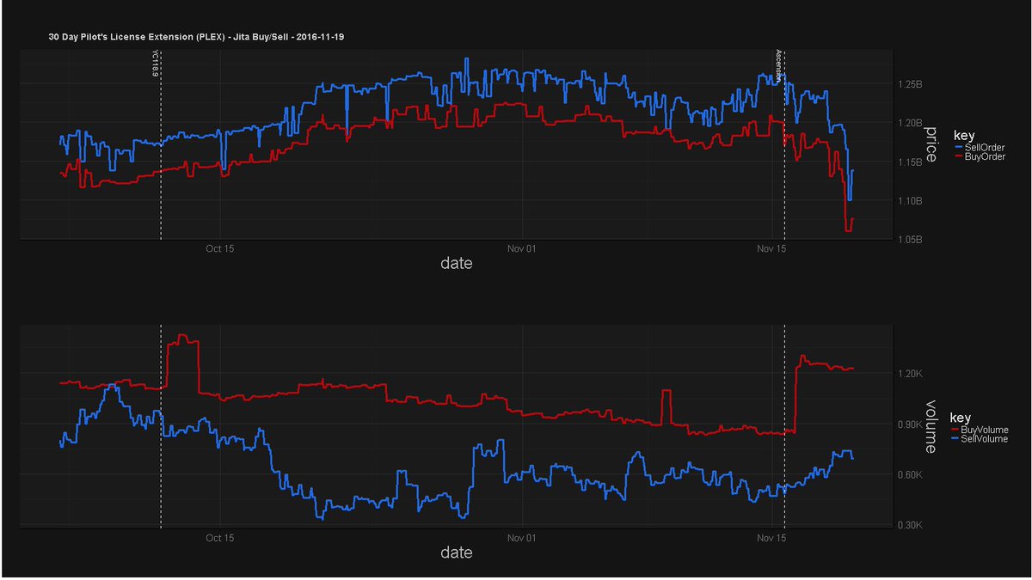The height and width of the screenshot is (580, 1032).
Task: Click the BuyOrder legend label
Action: pyautogui.click(x=986, y=157)
